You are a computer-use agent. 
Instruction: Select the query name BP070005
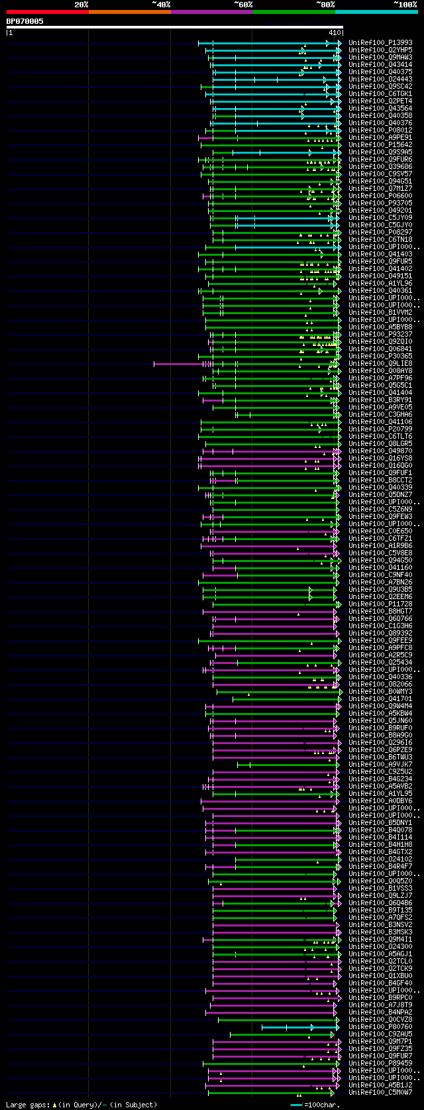(25, 21)
